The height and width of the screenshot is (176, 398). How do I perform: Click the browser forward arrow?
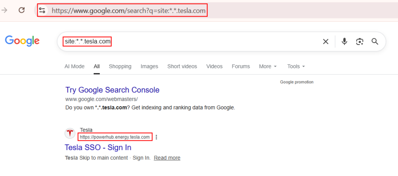click(5, 10)
